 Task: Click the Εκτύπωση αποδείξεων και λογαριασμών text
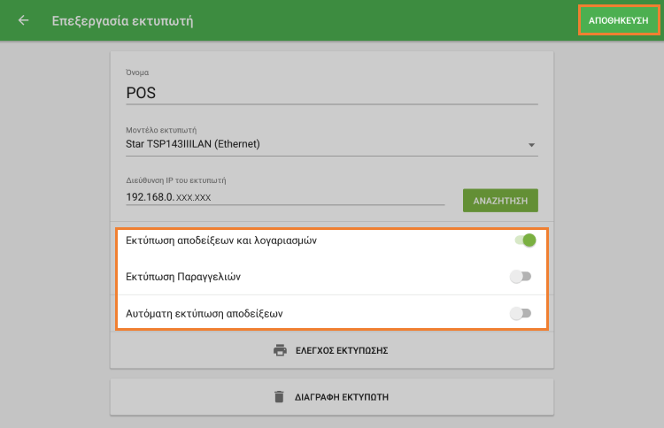[x=228, y=241]
